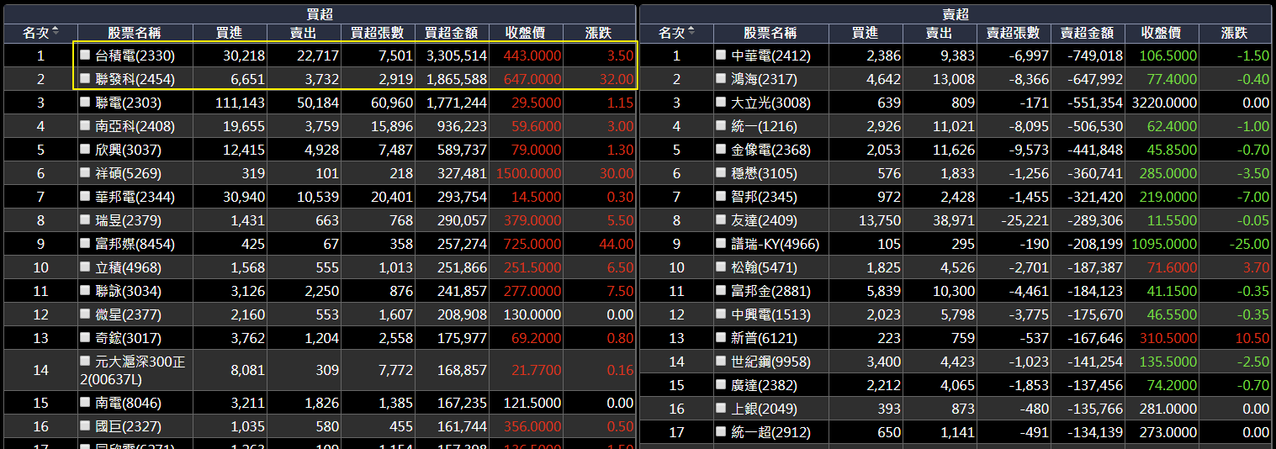Tick checkbox for 欣興(3037)
The width and height of the screenshot is (1276, 449).
(85, 149)
